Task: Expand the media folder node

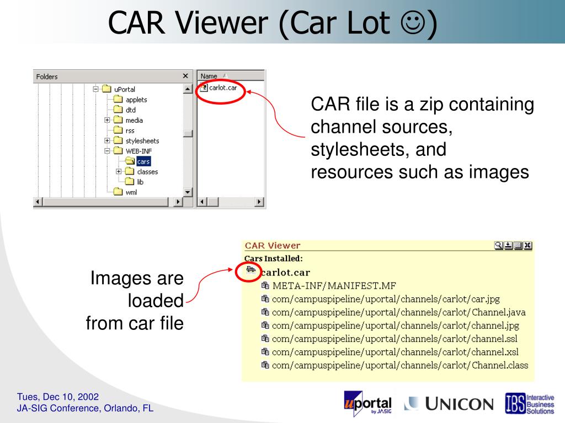Action: (107, 120)
